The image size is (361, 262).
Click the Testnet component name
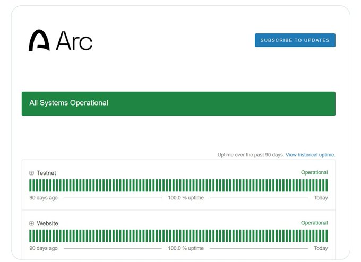pyautogui.click(x=46, y=173)
